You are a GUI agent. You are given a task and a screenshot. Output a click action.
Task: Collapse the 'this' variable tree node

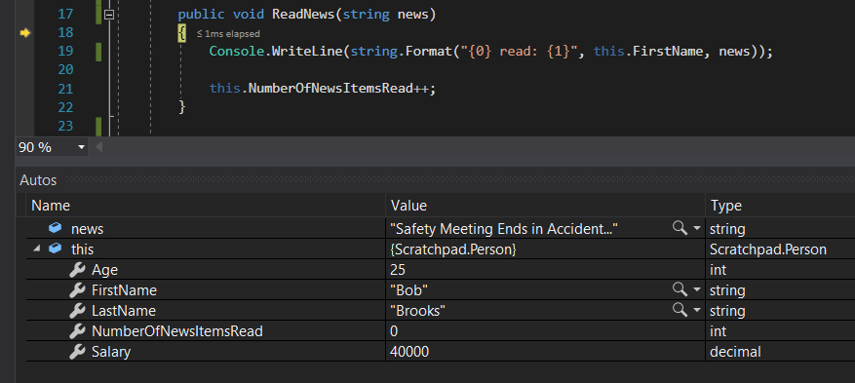tap(36, 249)
